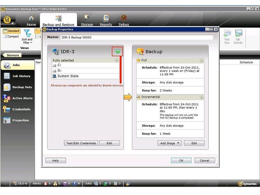Screen dimensions: 260x195
Task: Open the Sort and Filter dropdown
Action: (27, 37)
